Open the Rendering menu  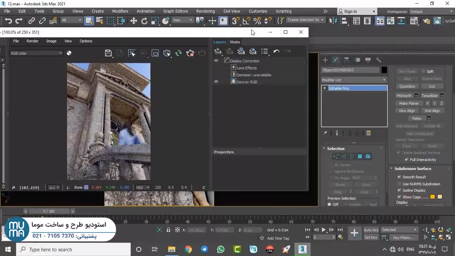[x=205, y=11]
